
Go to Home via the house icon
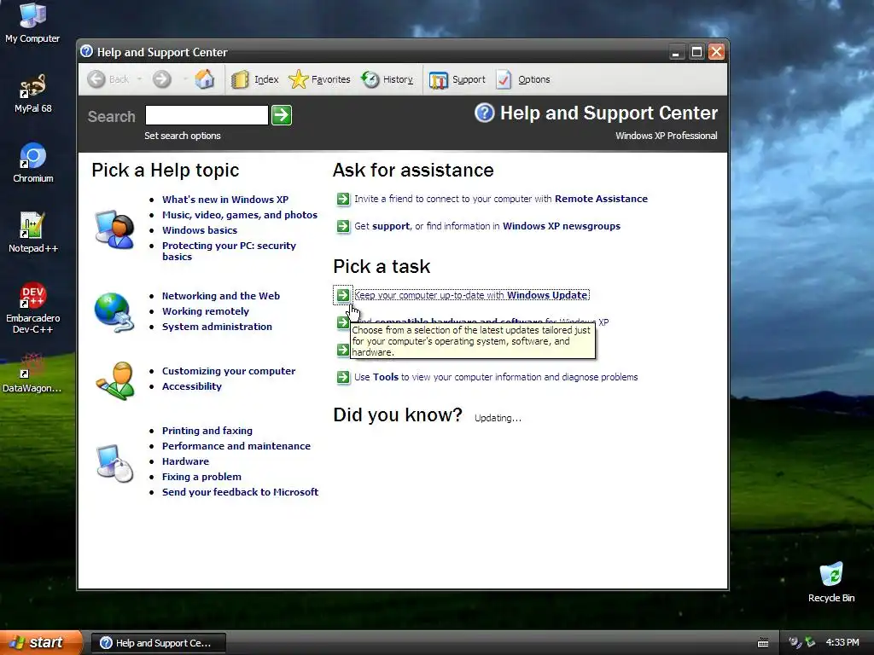(x=205, y=79)
